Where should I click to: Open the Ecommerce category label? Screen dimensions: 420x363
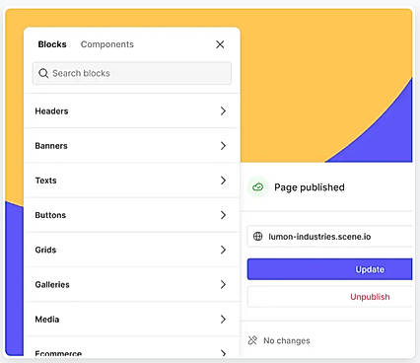coord(58,353)
